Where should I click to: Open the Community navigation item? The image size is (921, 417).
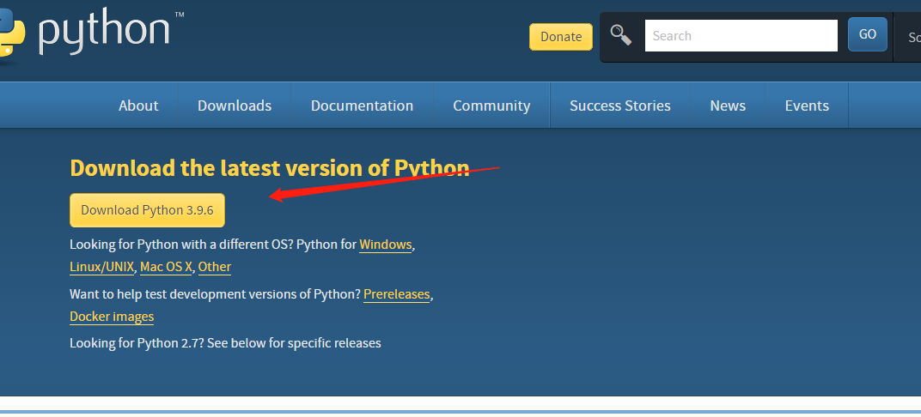[x=491, y=106]
